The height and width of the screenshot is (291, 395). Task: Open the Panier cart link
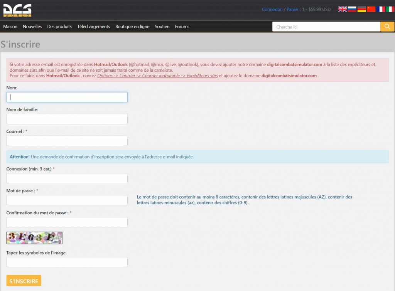click(x=292, y=9)
